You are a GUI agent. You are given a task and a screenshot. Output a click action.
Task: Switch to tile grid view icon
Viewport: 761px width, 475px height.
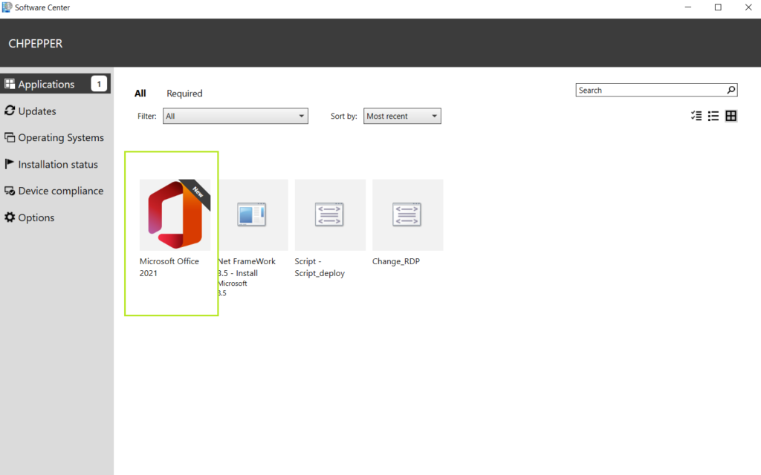[731, 116]
